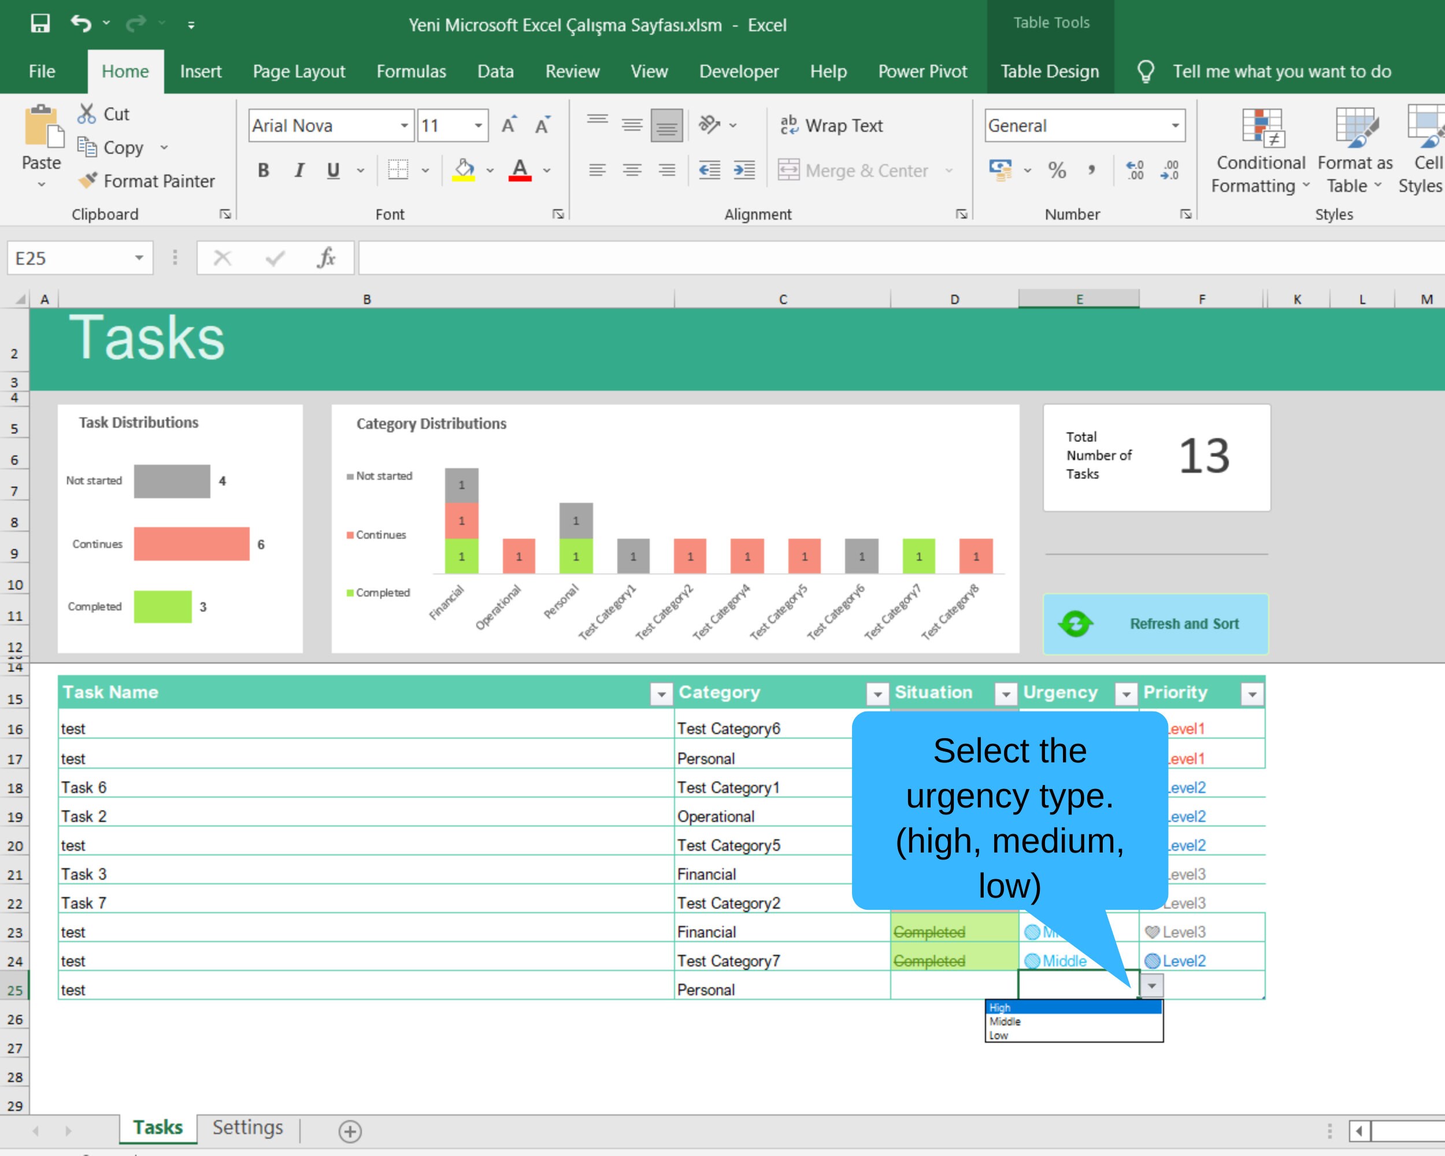Toggle bold formatting
Screen dimensions: 1445x1156
[x=263, y=170]
